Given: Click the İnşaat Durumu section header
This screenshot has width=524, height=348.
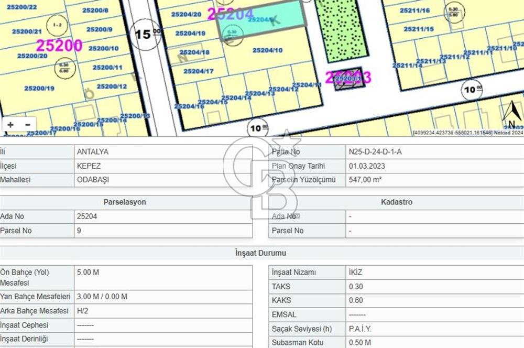Looking at the screenshot, I should coord(260,253).
